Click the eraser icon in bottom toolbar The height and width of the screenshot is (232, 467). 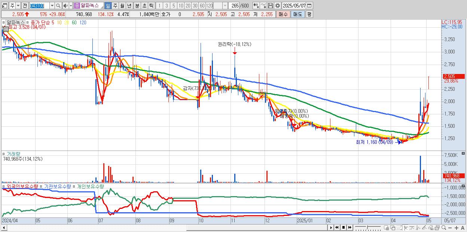tap(431, 228)
